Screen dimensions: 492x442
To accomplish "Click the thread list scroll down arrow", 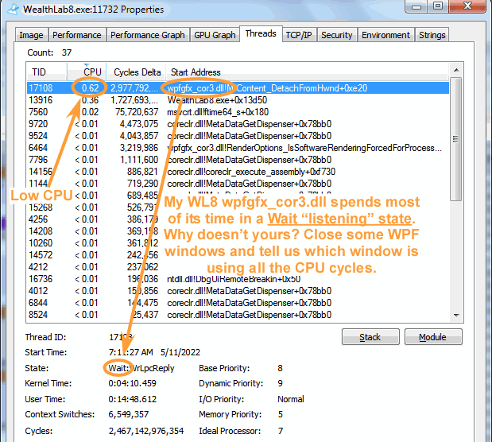I will 456,315.
